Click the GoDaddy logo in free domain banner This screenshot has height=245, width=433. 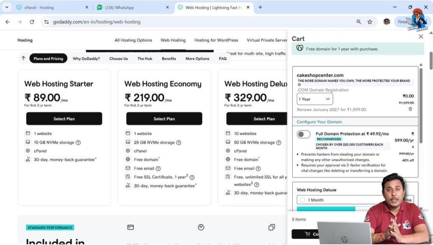[300, 48]
